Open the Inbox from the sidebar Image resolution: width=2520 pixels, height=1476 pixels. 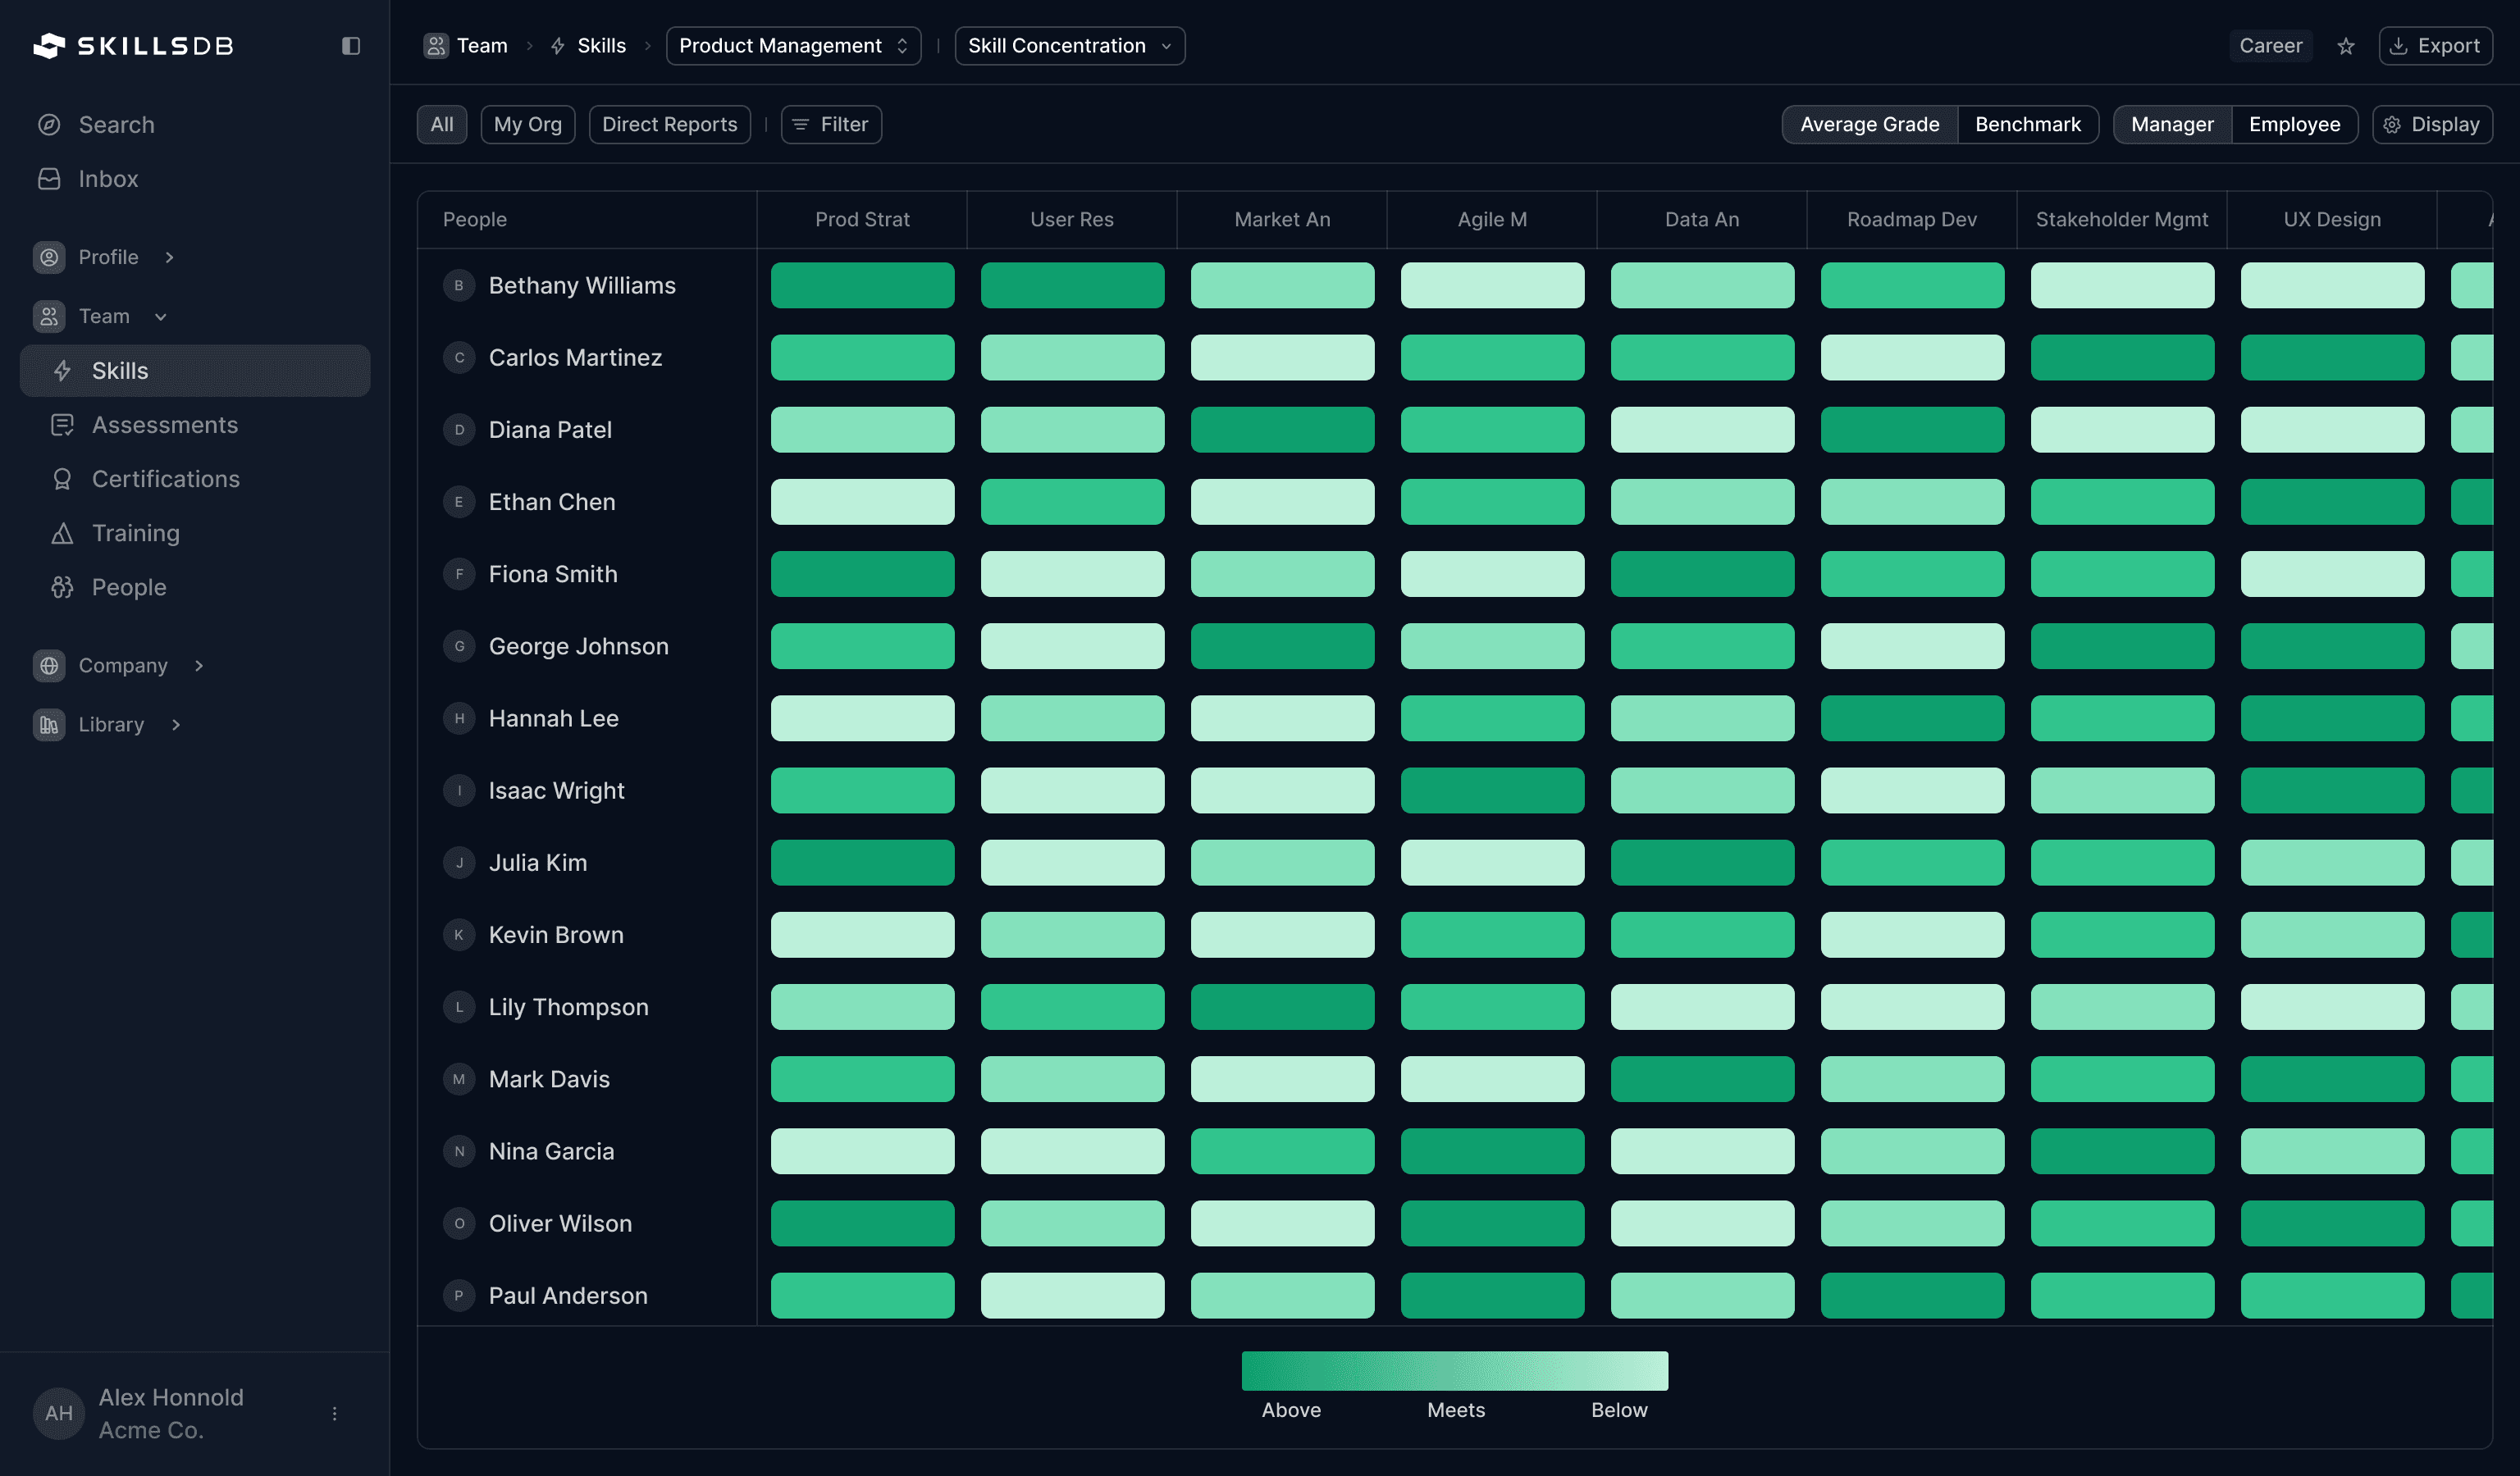[x=108, y=179]
